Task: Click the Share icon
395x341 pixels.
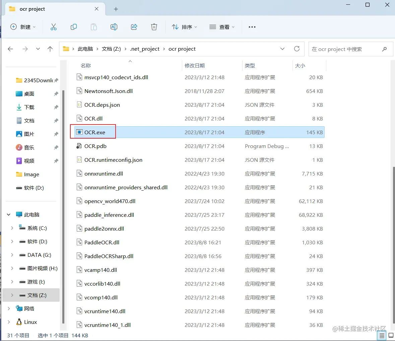Action: point(134,27)
